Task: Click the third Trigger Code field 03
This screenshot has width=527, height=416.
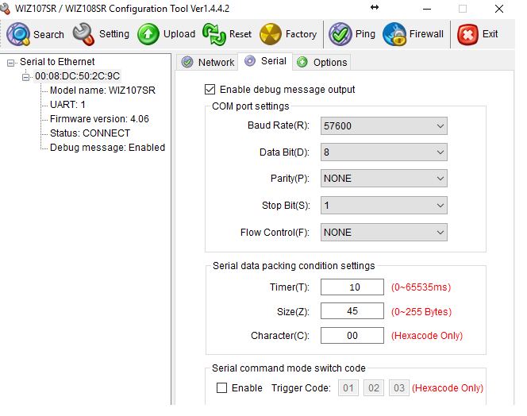Action: coord(399,387)
